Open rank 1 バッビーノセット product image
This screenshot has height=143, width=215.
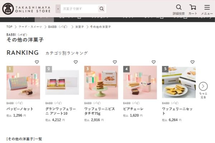pos(23,83)
